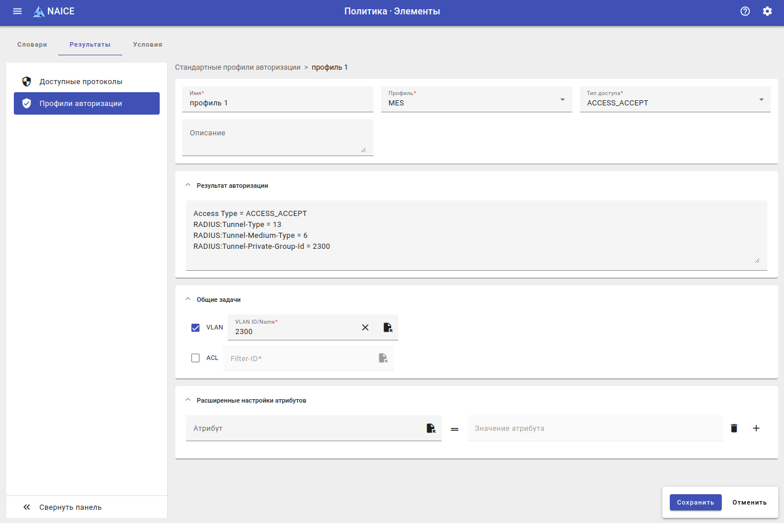This screenshot has height=523, width=784.
Task: Switch to the Словари tab
Action: (x=32, y=44)
